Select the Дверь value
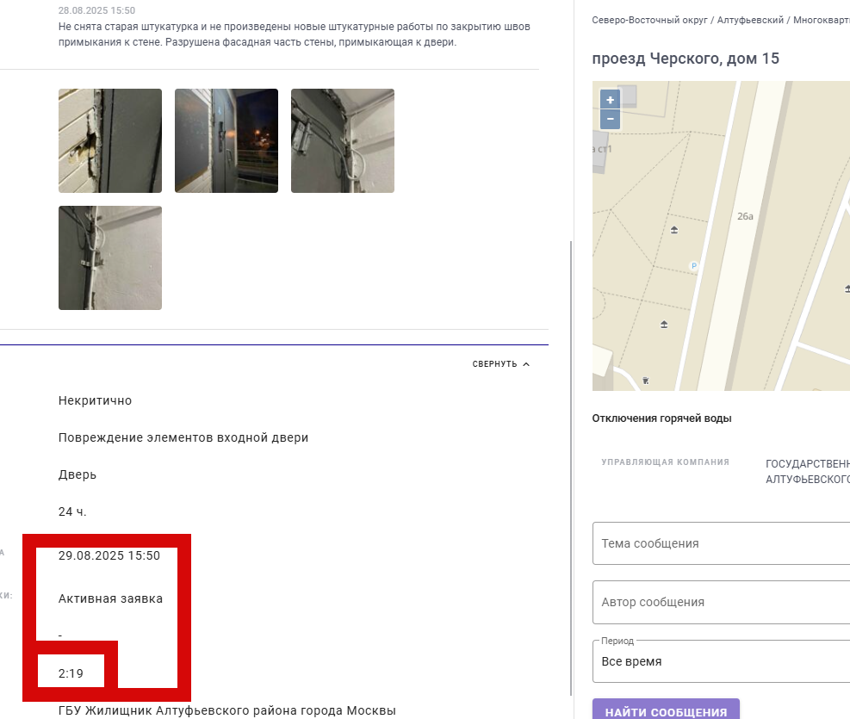The width and height of the screenshot is (850, 719). click(78, 474)
